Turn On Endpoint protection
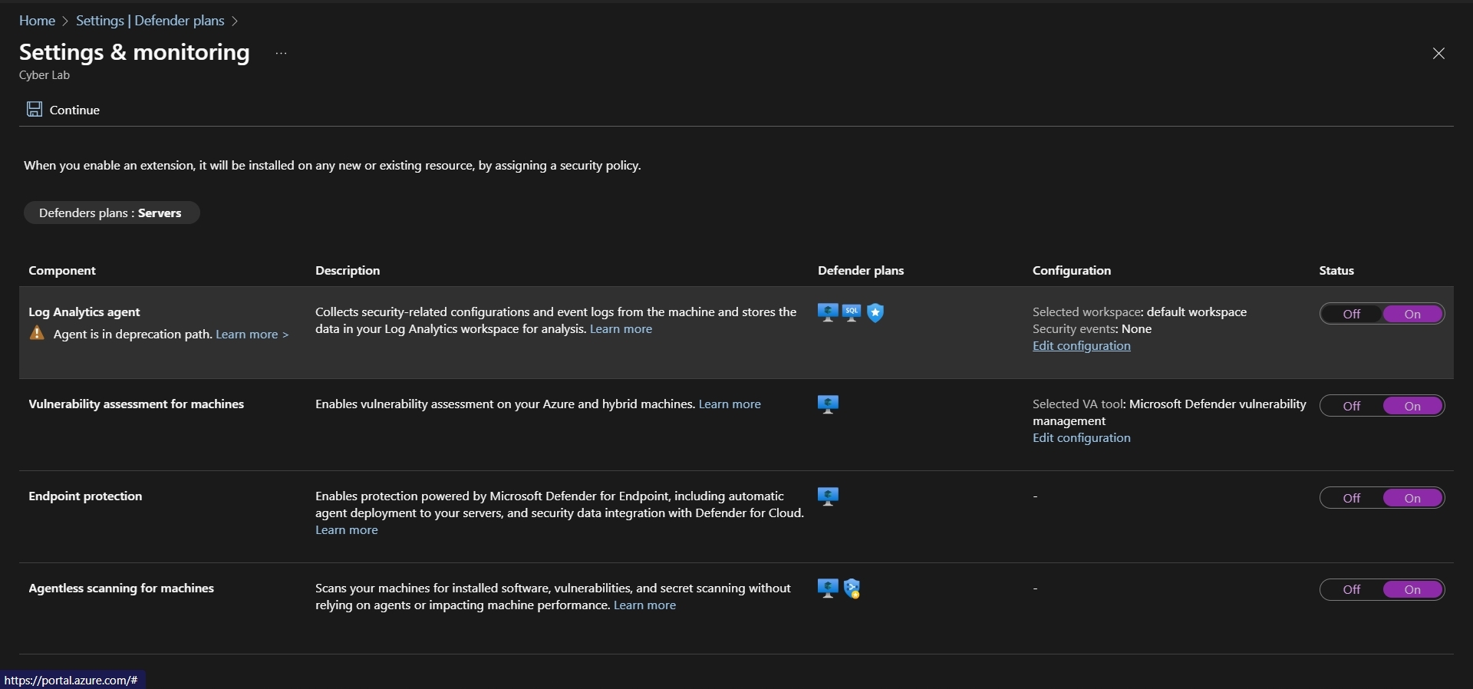The height and width of the screenshot is (689, 1473). coord(1413,498)
